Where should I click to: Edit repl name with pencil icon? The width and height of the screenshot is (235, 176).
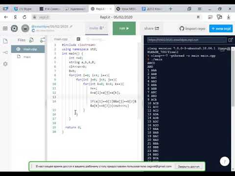(x=71, y=26)
